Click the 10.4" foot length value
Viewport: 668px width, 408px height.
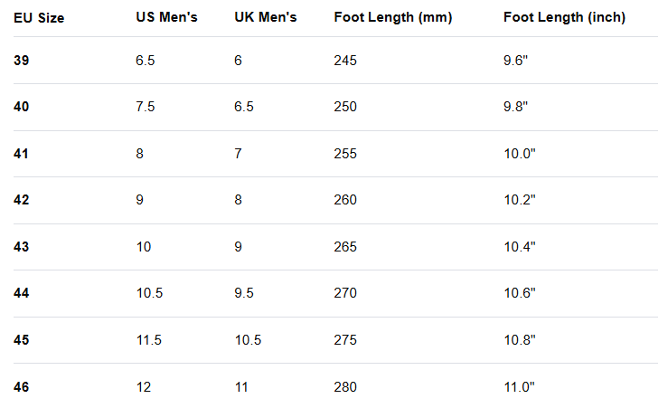[520, 247]
